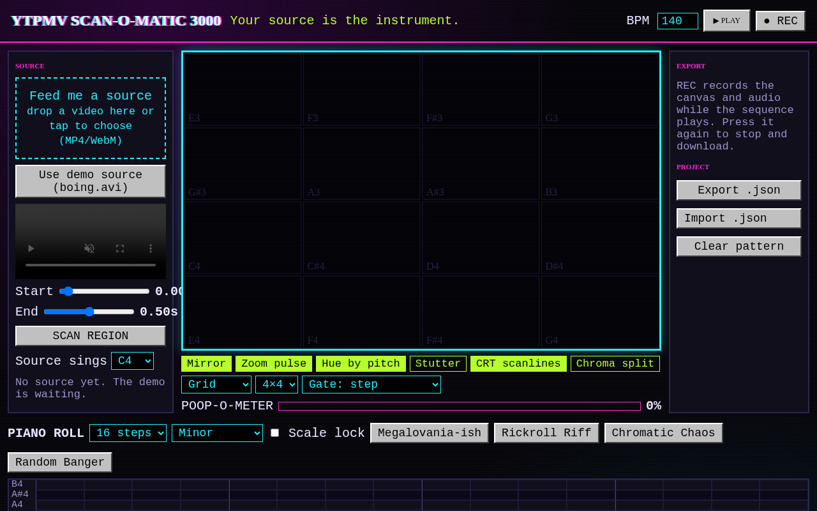Toggle the Zoom pulse effect
The height and width of the screenshot is (511, 817).
pyautogui.click(x=274, y=364)
